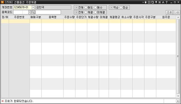Open the 계좌번호 account dropdown
This screenshot has width=181, height=104.
pyautogui.click(x=33, y=7)
